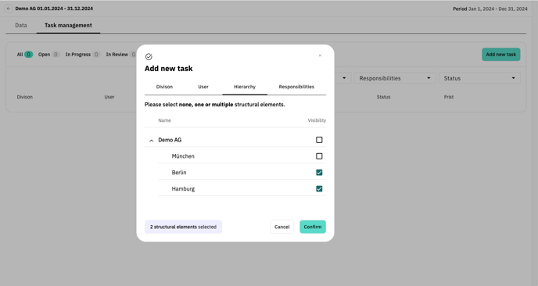This screenshot has width=538, height=286.
Task: Click the München row label
Action: (x=183, y=156)
